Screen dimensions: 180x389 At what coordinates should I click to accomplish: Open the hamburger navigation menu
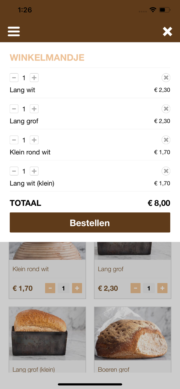[14, 31]
